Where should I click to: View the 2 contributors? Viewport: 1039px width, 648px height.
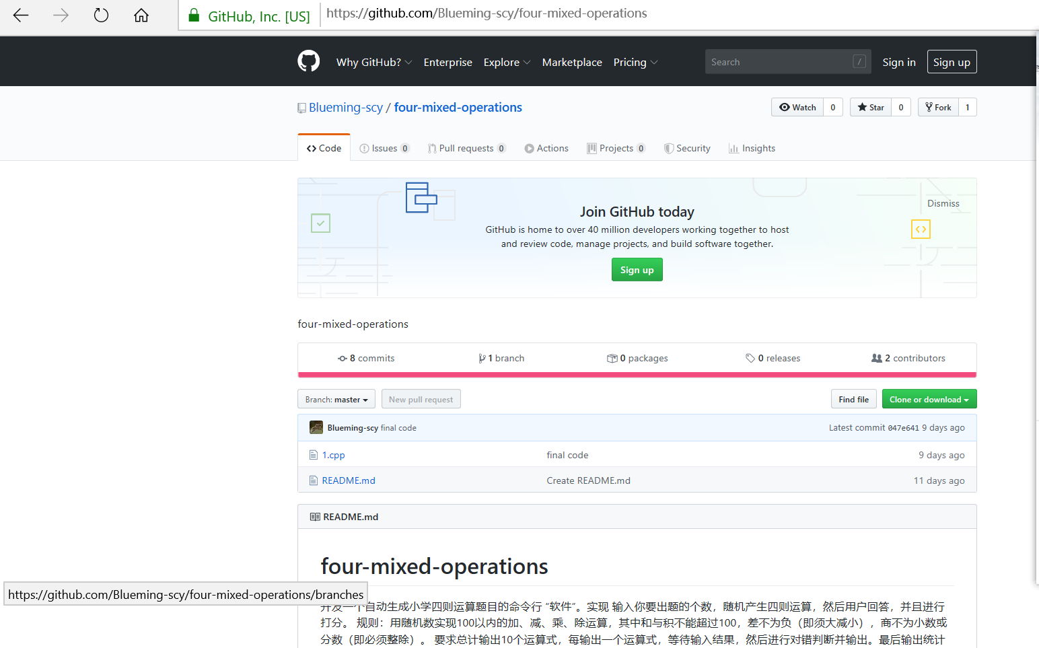pyautogui.click(x=908, y=358)
